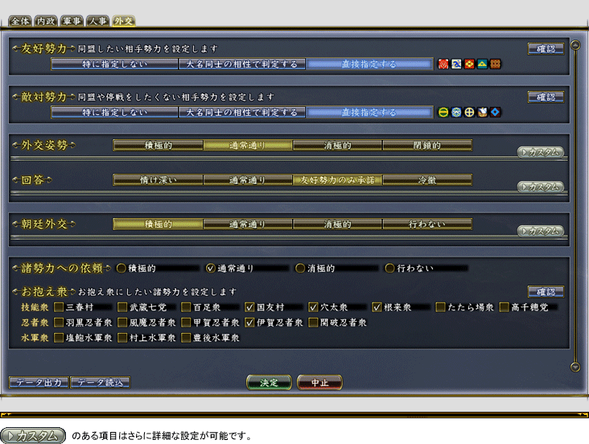The width and height of the screenshot is (589, 444).
Task: Click the green triangle clan crest in 友好勢力 row
Action: [482, 64]
